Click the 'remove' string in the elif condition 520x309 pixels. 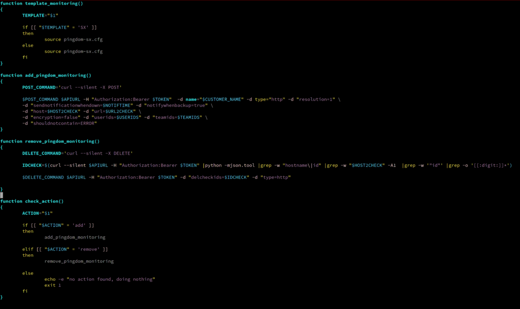(x=88, y=249)
